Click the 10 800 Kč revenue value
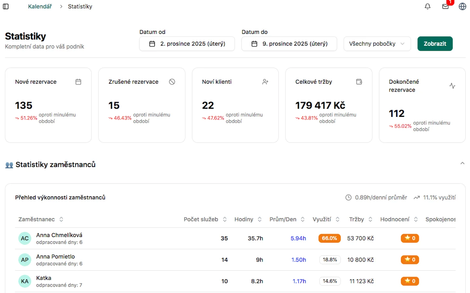Viewport: 470px width, 293px height. [x=360, y=260]
